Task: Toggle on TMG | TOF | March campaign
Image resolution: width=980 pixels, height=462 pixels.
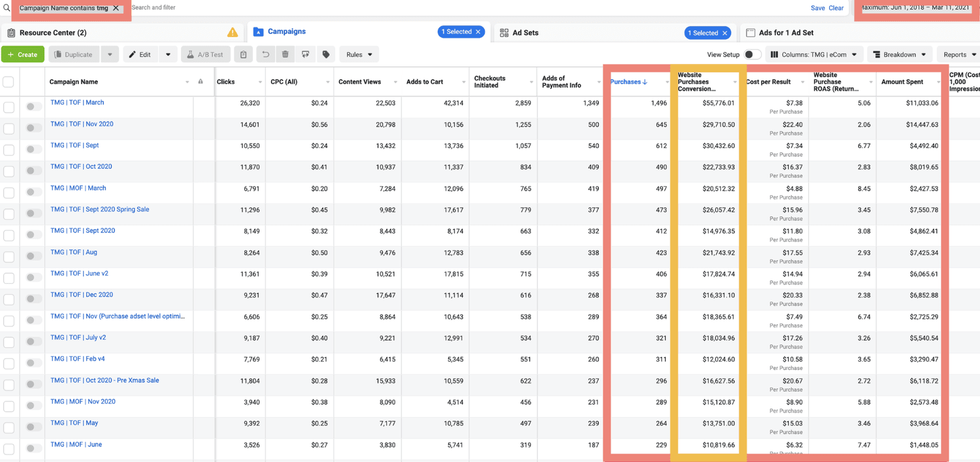Action: tap(33, 106)
